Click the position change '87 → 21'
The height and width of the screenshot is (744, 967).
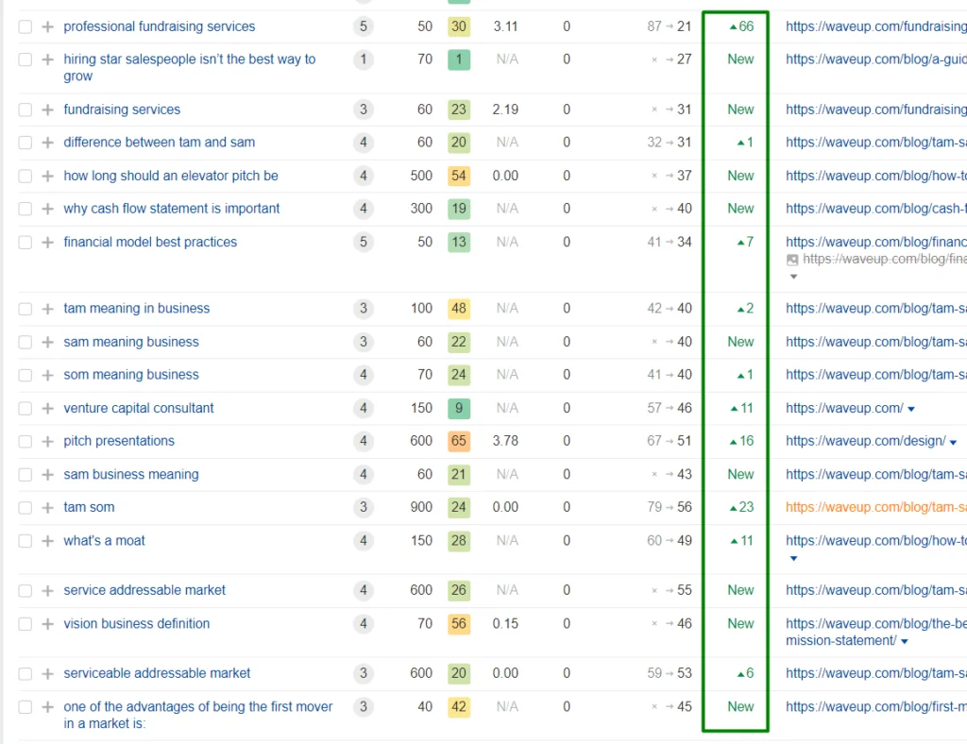[x=670, y=26]
